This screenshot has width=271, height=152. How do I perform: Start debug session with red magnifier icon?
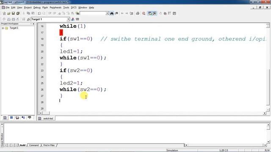(x=144, y=13)
